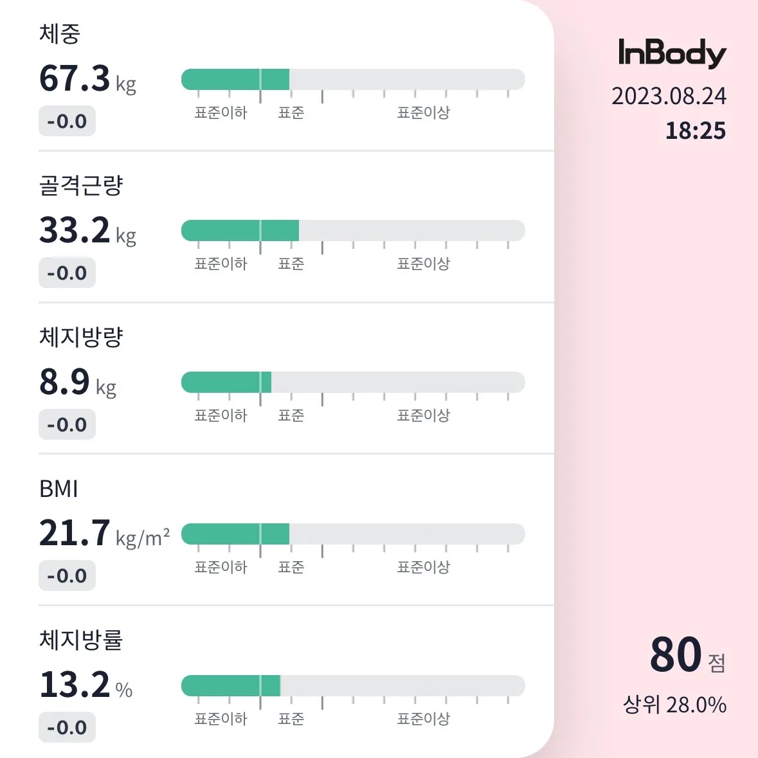Click the 표준 label under the BMI gauge
This screenshot has width=758, height=758.
coord(291,566)
